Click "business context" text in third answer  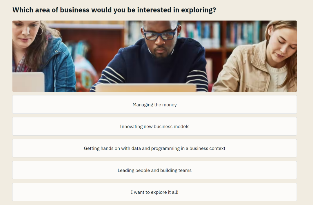[x=207, y=148]
